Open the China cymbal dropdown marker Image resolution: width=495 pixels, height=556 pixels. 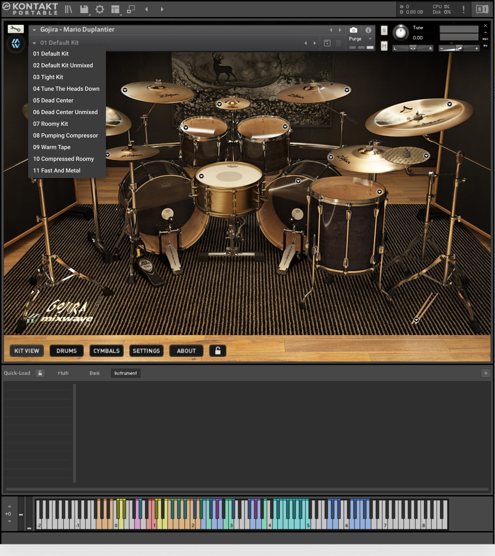click(449, 104)
